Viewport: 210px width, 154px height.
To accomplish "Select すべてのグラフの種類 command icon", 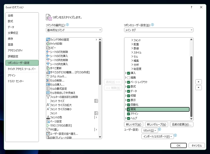I will pyautogui.click(x=48, y=72).
